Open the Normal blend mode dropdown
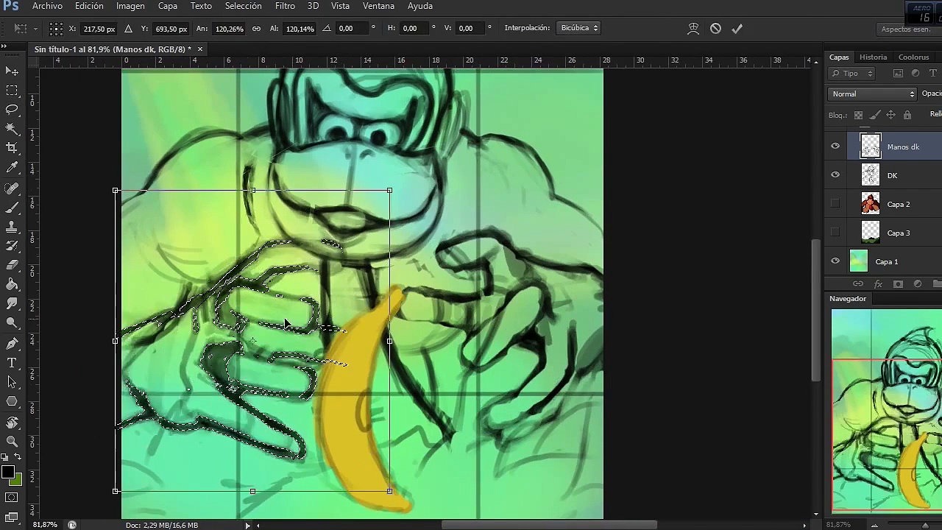The width and height of the screenshot is (942, 530). 872,94
